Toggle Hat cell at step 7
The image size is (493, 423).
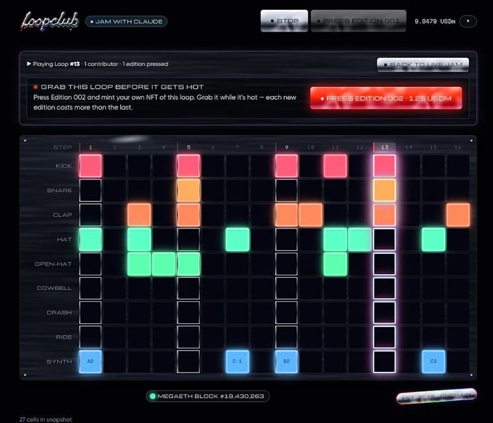coord(237,239)
